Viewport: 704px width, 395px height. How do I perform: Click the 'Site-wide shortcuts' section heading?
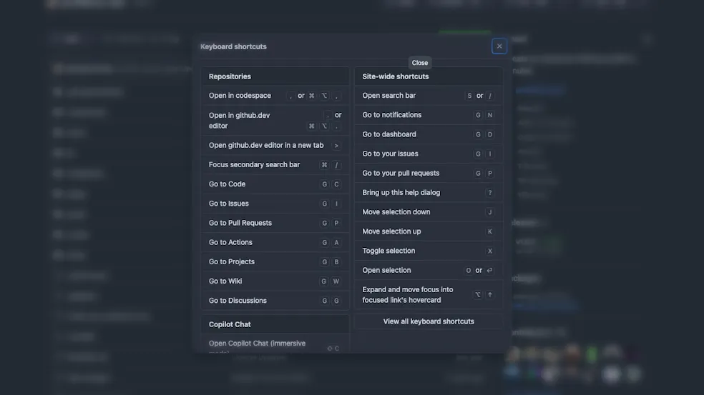[395, 76]
